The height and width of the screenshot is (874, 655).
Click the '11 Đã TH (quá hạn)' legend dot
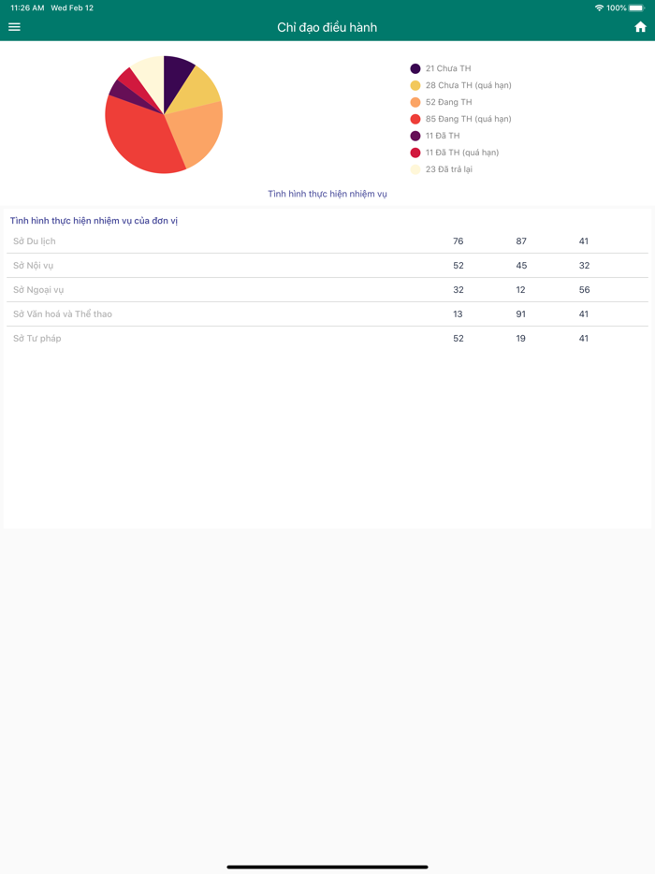click(x=415, y=153)
